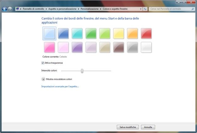The width and height of the screenshot is (197, 133).
Task: Choose the red color swatch
Action: (146, 33)
